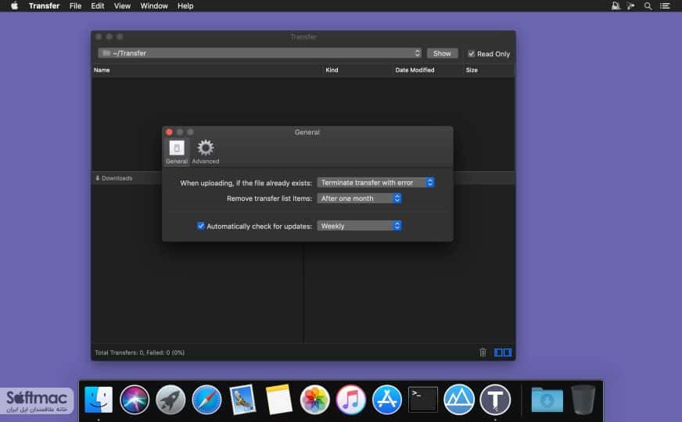This screenshot has height=422, width=682.
Task: Launch Siri from the dock
Action: click(135, 399)
